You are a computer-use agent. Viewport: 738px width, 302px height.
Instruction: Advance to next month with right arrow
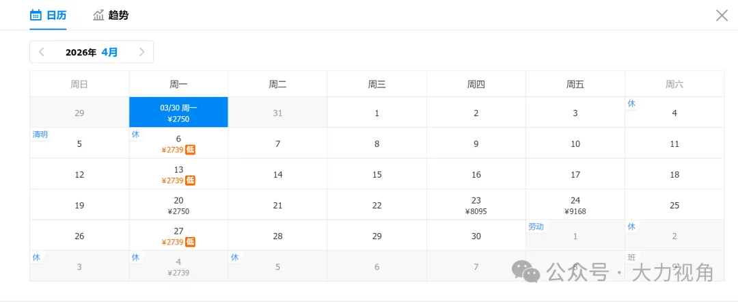pyautogui.click(x=141, y=52)
